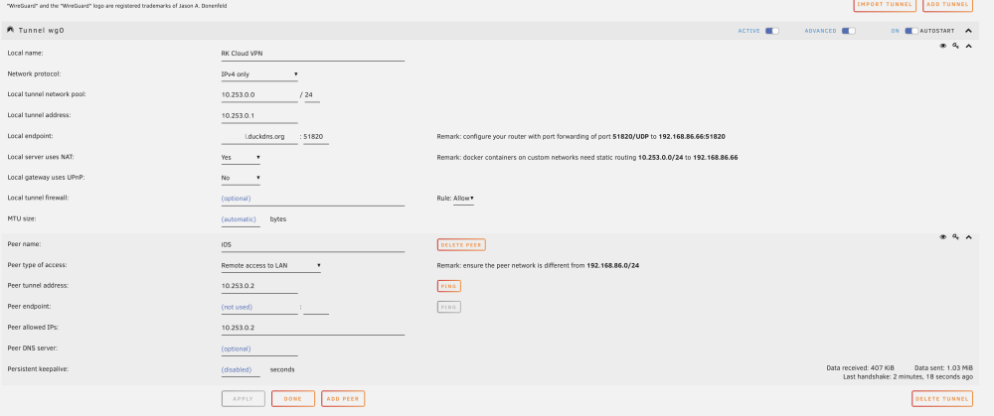
Task: Edit the network pool mask field 24
Action: (312, 95)
